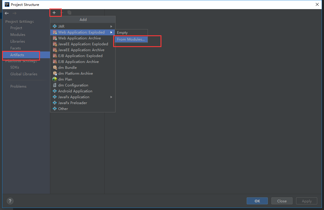Screen dimensions: 324x210
Task: Click the Other diamond icon
Action: 55,109
